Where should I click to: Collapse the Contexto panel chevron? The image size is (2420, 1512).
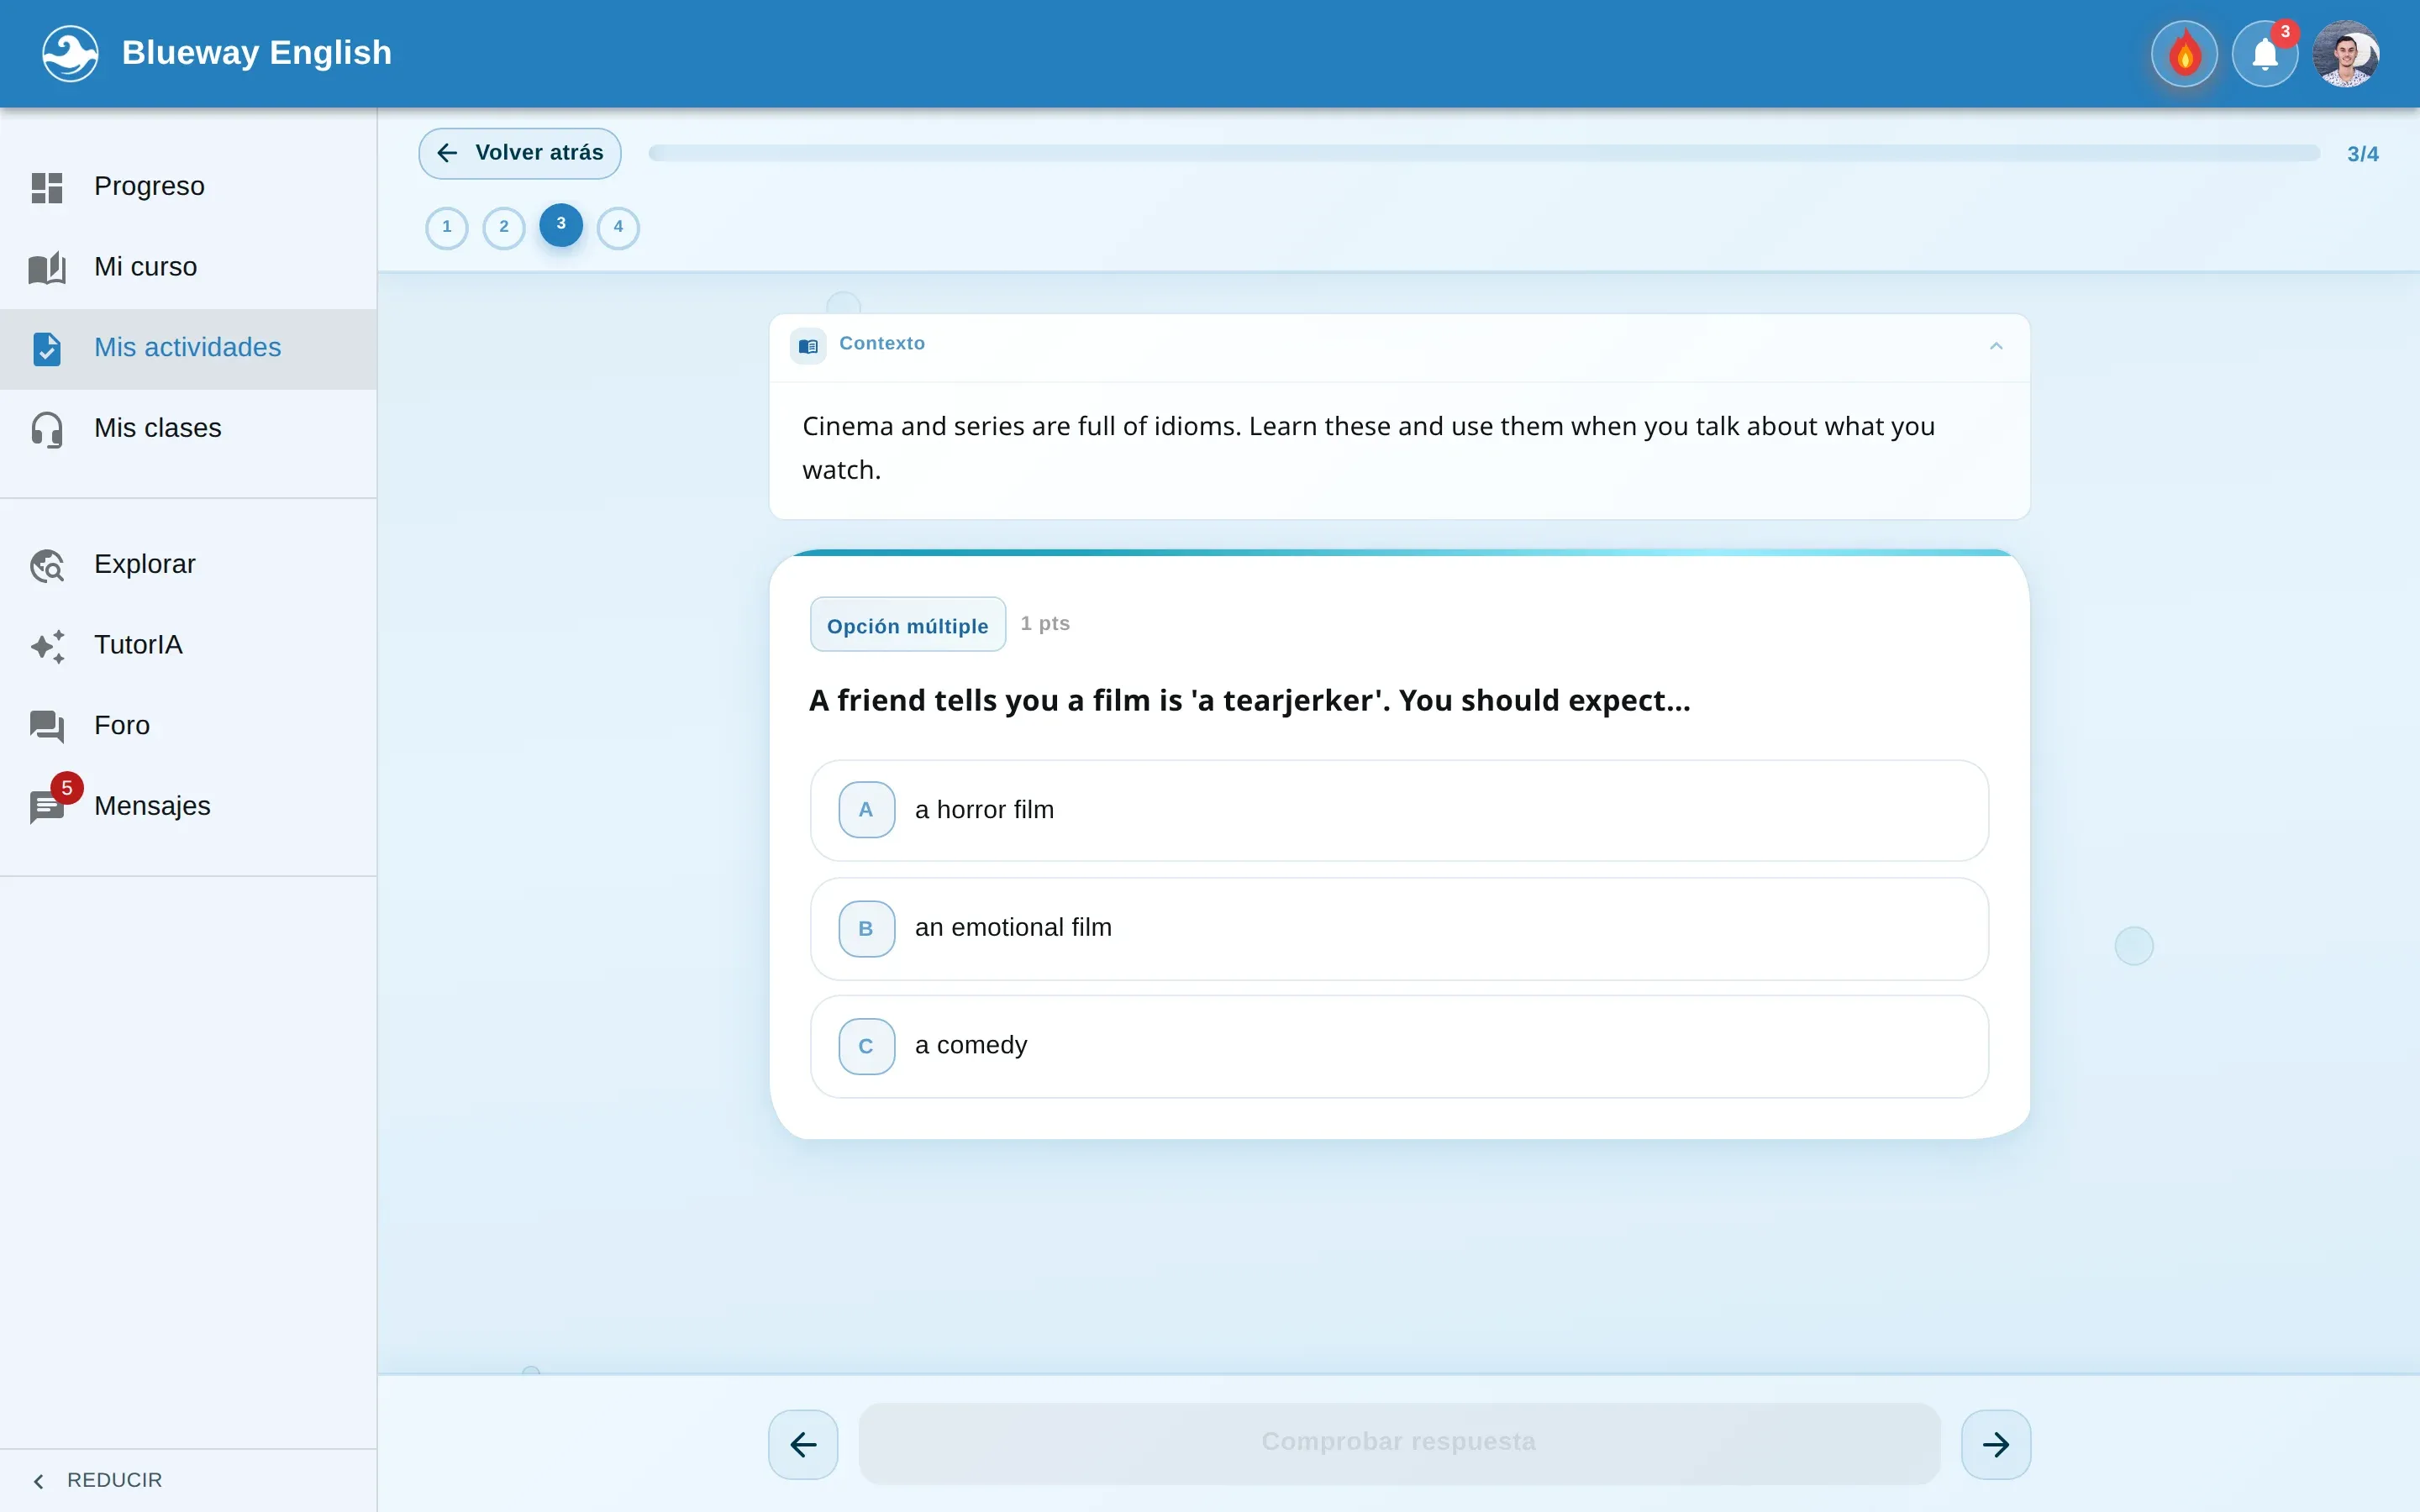pos(1995,346)
